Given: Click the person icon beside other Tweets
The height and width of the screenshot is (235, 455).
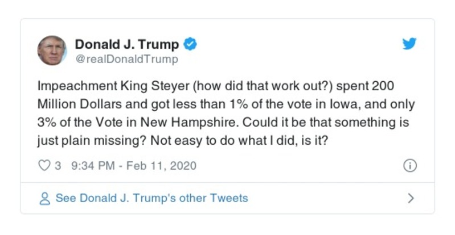Looking at the screenshot, I should click(x=44, y=198).
